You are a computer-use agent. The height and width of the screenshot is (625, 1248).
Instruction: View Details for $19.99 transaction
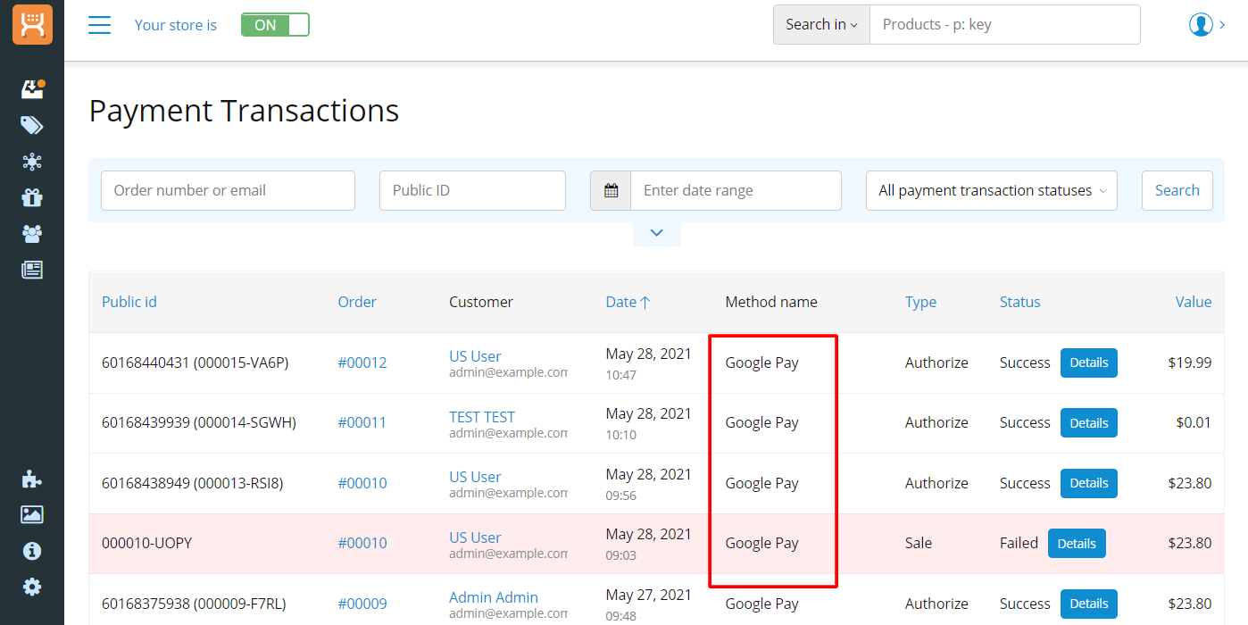1088,362
